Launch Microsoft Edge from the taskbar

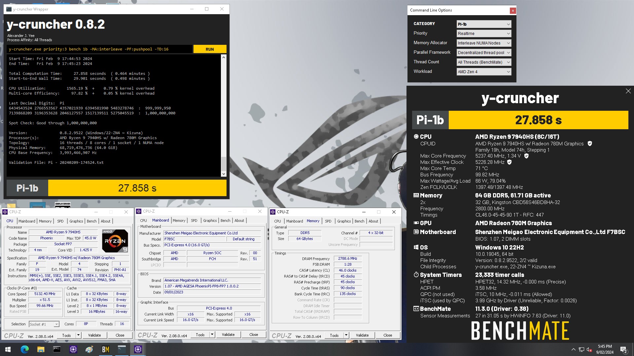[x=24, y=349]
